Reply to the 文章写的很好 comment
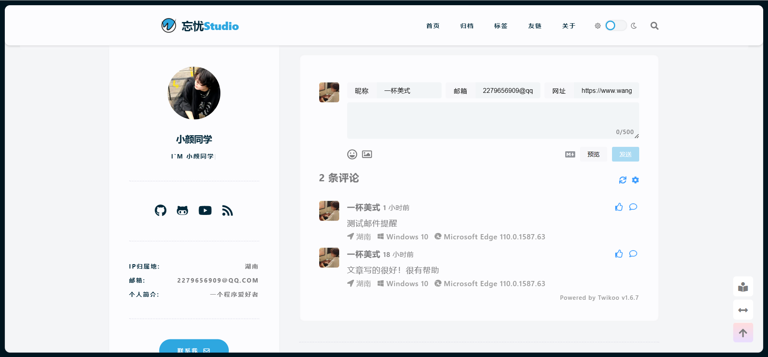This screenshot has height=357, width=768. [x=633, y=254]
